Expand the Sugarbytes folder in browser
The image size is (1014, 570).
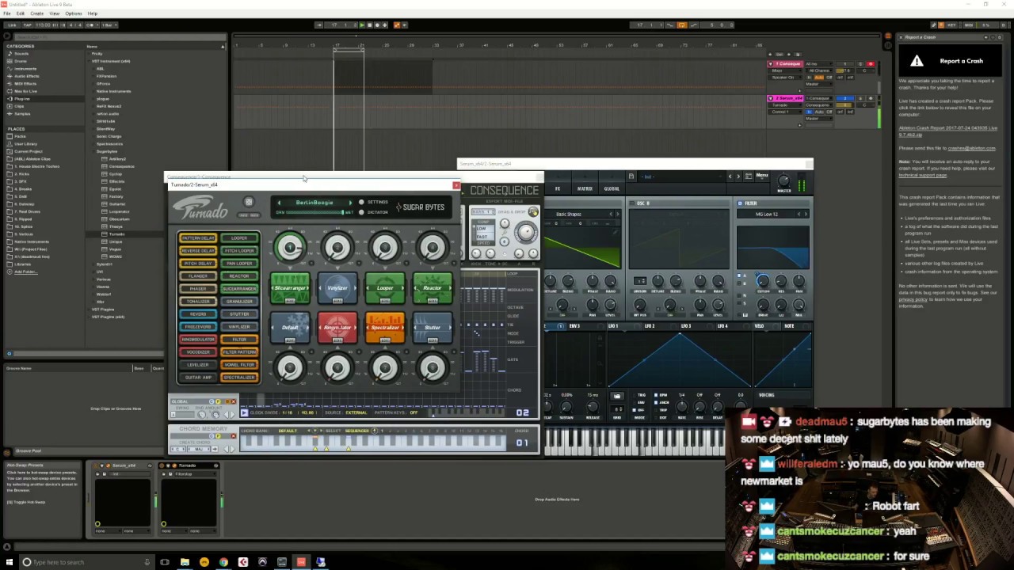click(93, 151)
